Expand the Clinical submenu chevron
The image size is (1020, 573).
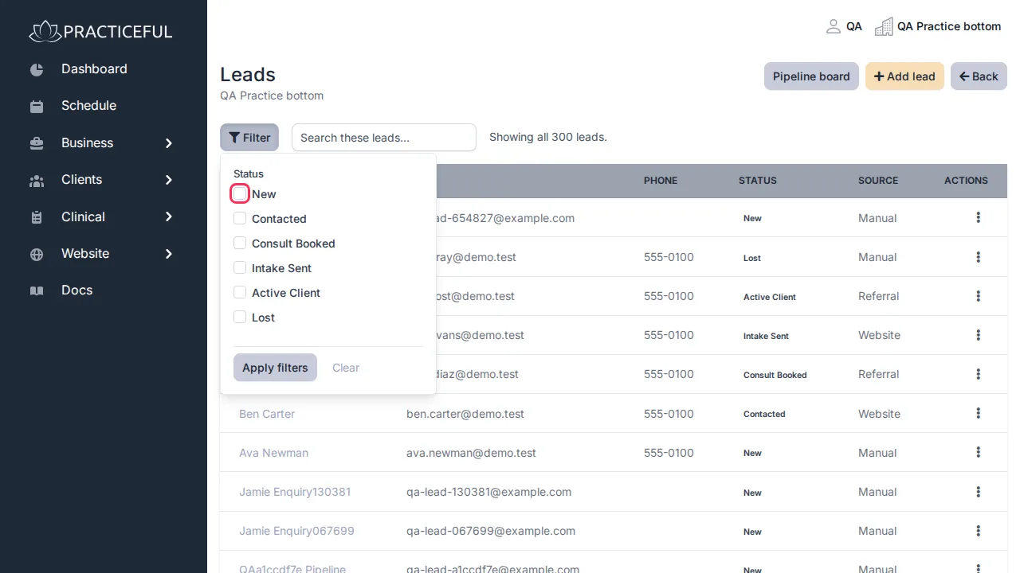[169, 216]
